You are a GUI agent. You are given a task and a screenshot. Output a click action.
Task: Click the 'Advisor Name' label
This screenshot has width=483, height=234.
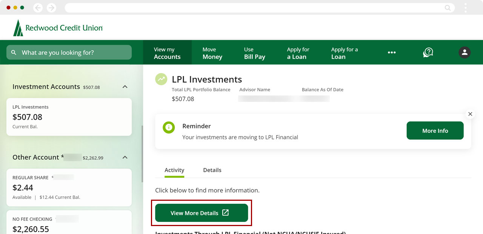pyautogui.click(x=255, y=90)
